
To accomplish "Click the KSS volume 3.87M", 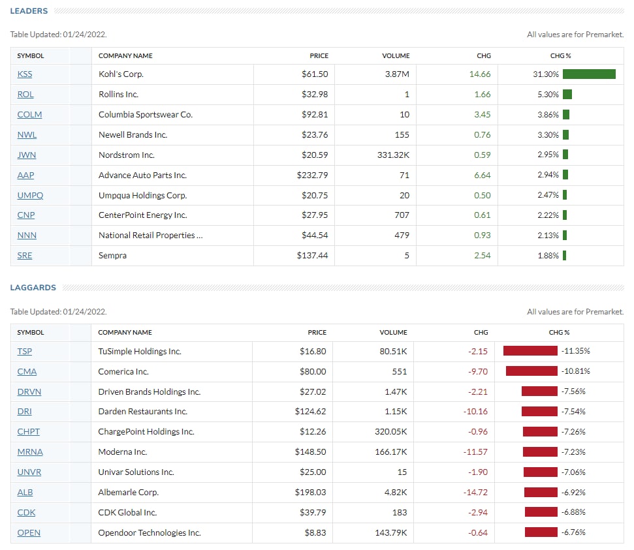I will [397, 74].
